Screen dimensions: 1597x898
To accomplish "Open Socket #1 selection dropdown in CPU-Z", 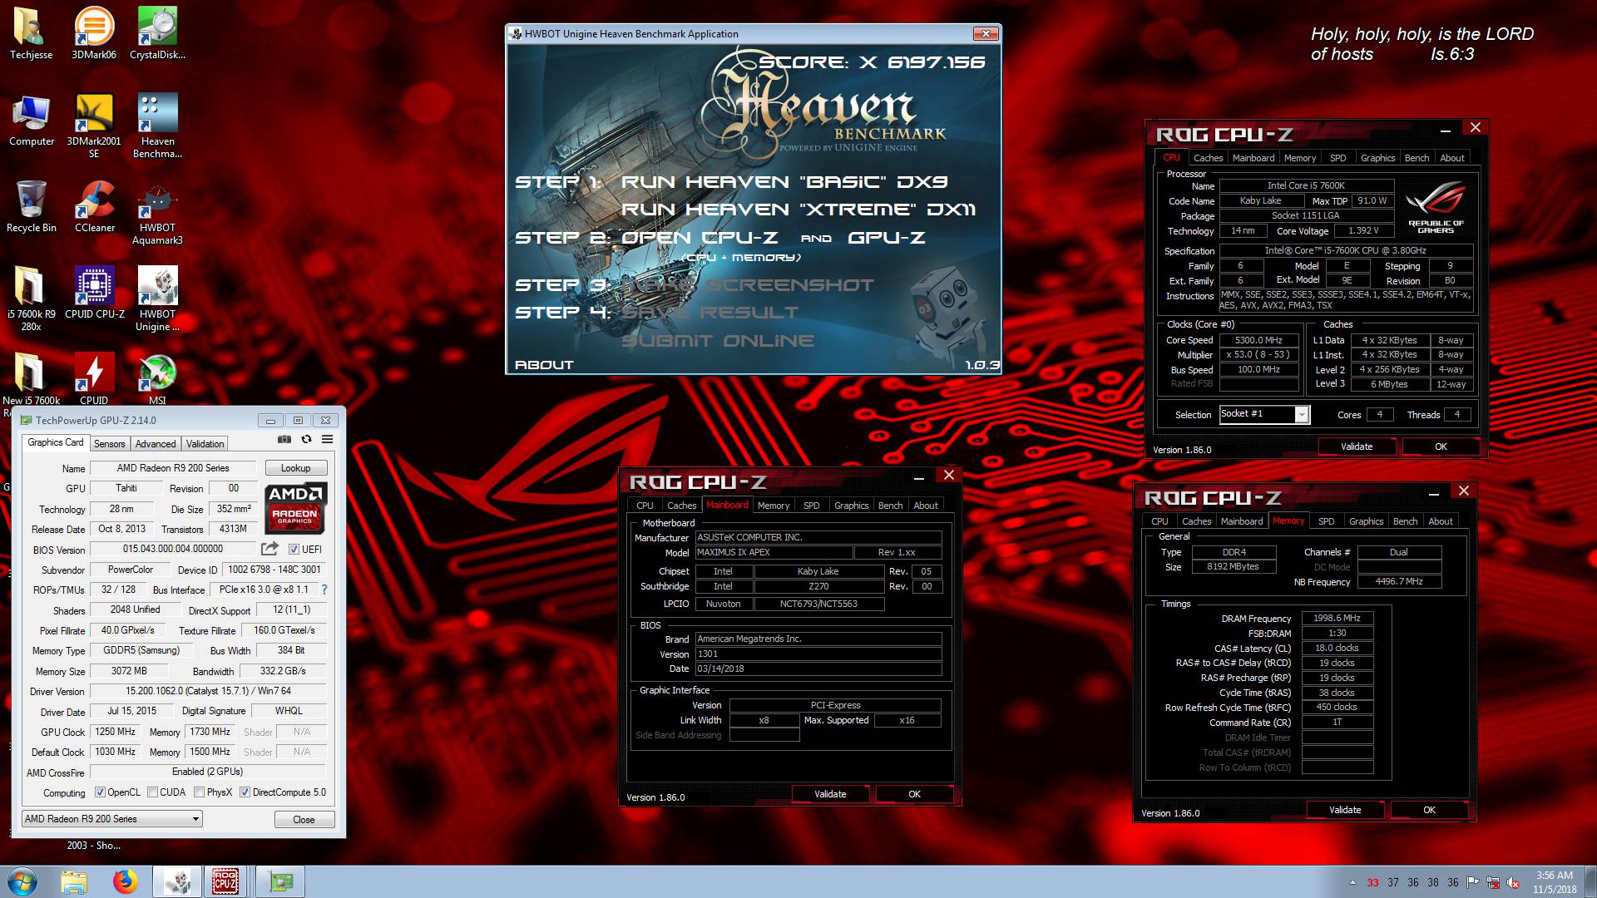I will (x=1264, y=414).
